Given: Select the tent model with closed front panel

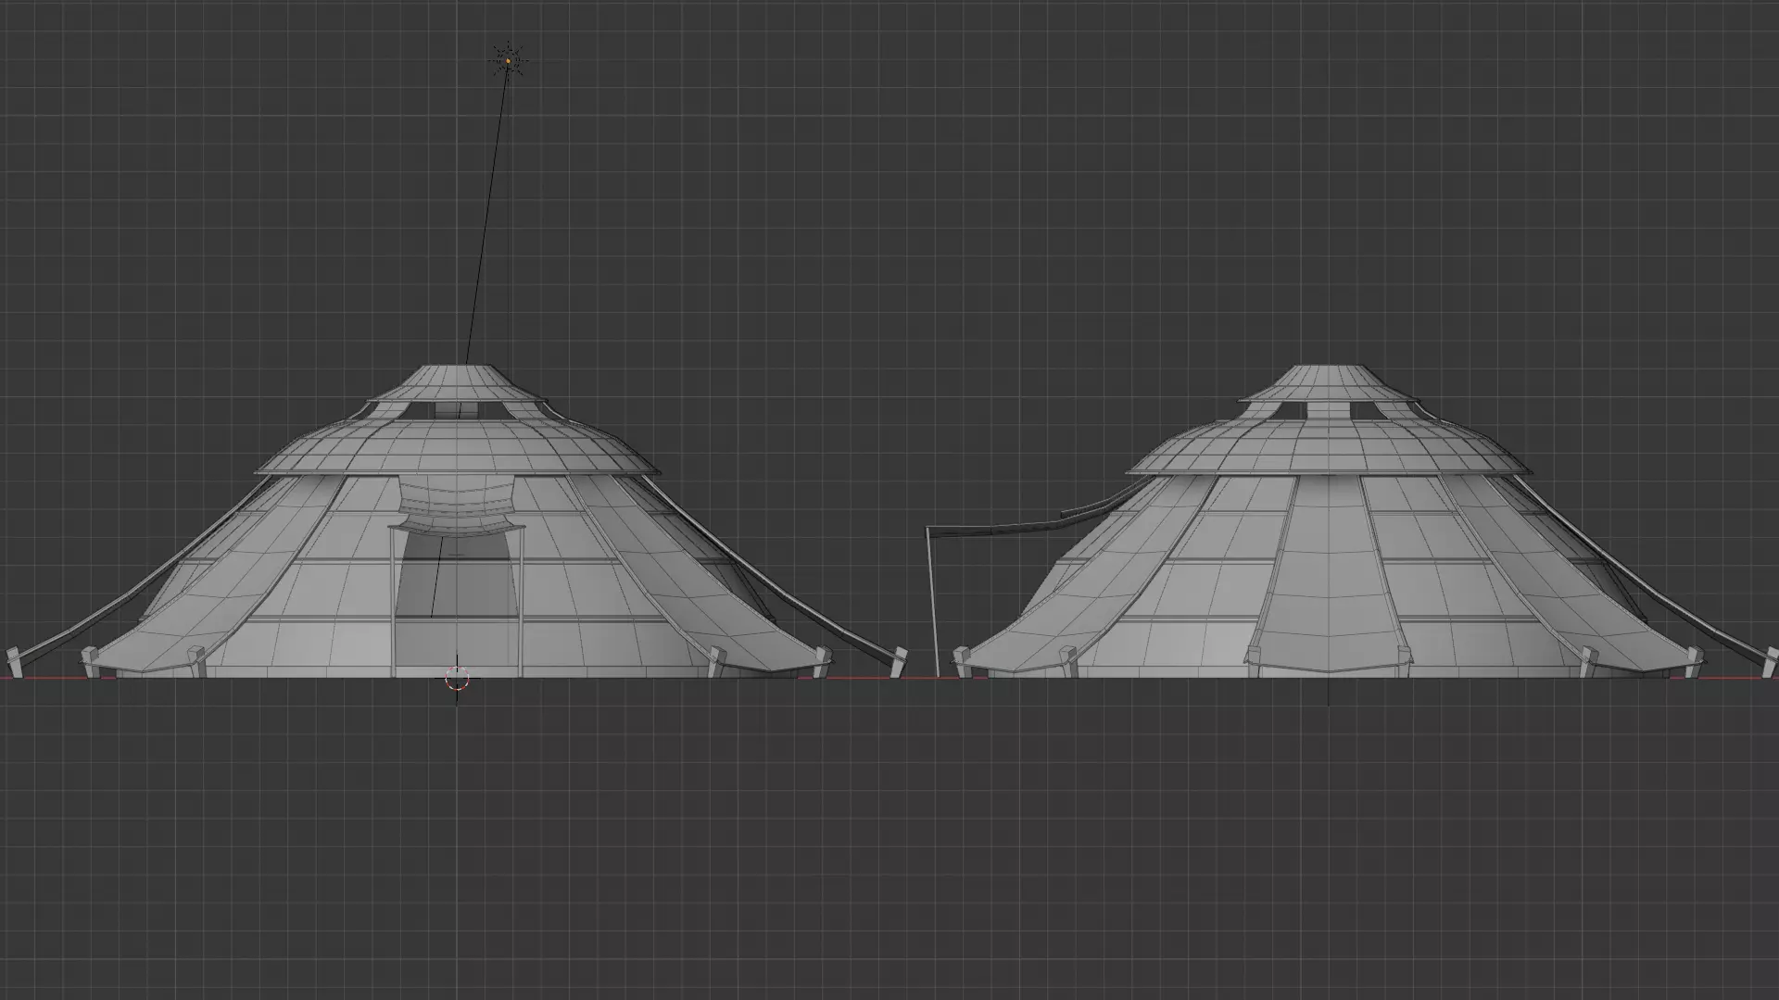Looking at the screenshot, I should click(1353, 521).
